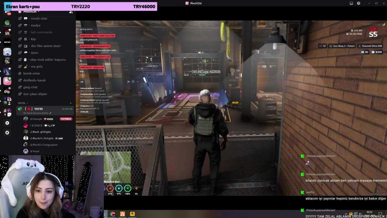387x218 pixels.
Task: Click the wulf0x username in Kick chat
Action: (x=310, y=192)
